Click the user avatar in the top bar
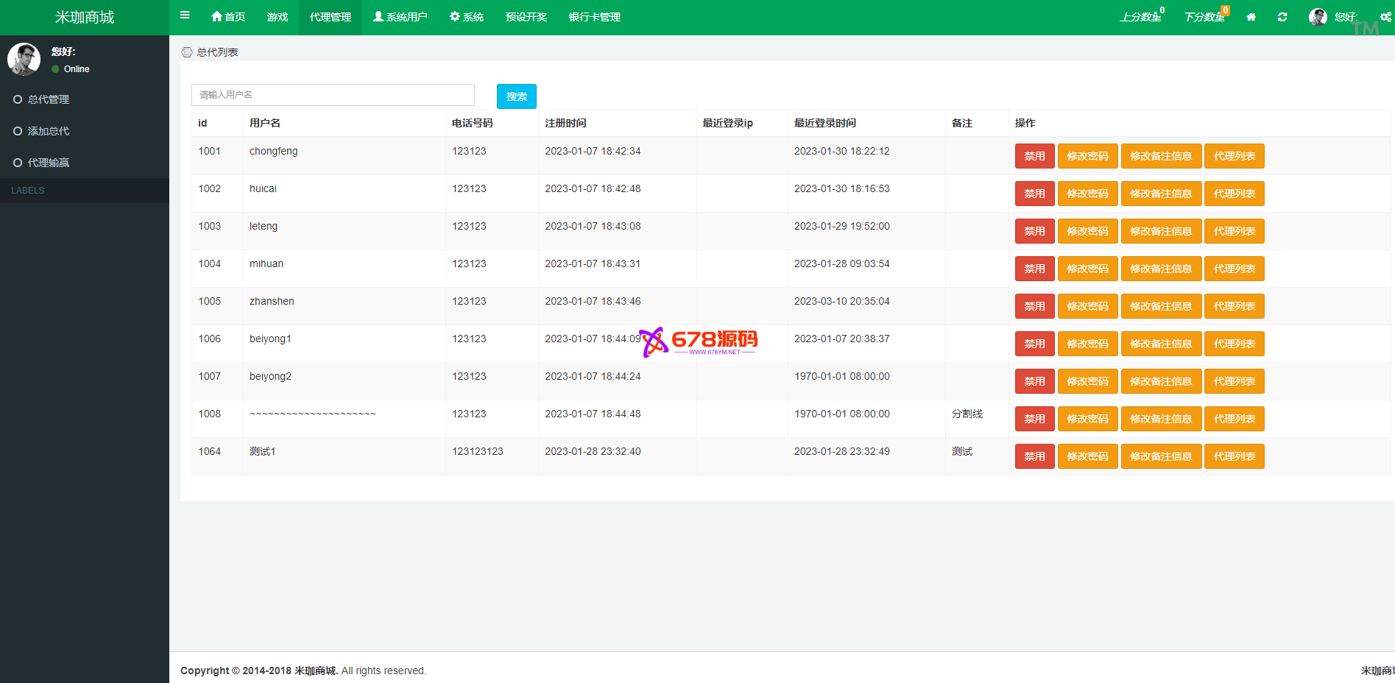 [x=1318, y=17]
